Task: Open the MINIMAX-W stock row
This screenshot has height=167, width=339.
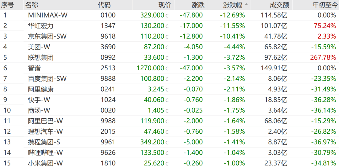Action: click(169, 15)
